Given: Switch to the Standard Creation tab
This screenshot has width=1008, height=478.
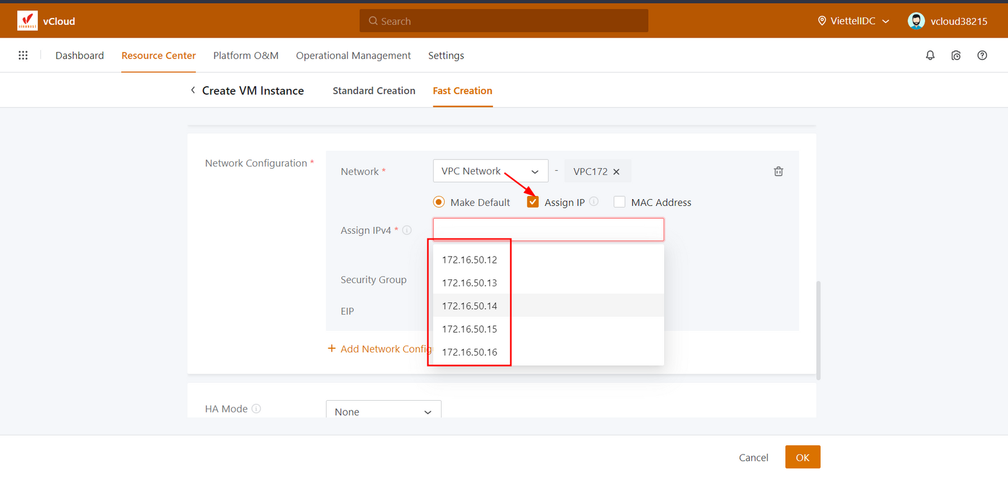Looking at the screenshot, I should click(374, 91).
